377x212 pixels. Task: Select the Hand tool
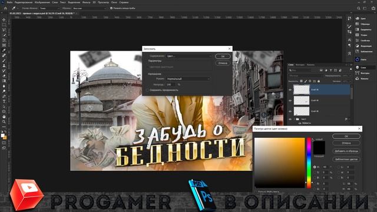[4, 117]
